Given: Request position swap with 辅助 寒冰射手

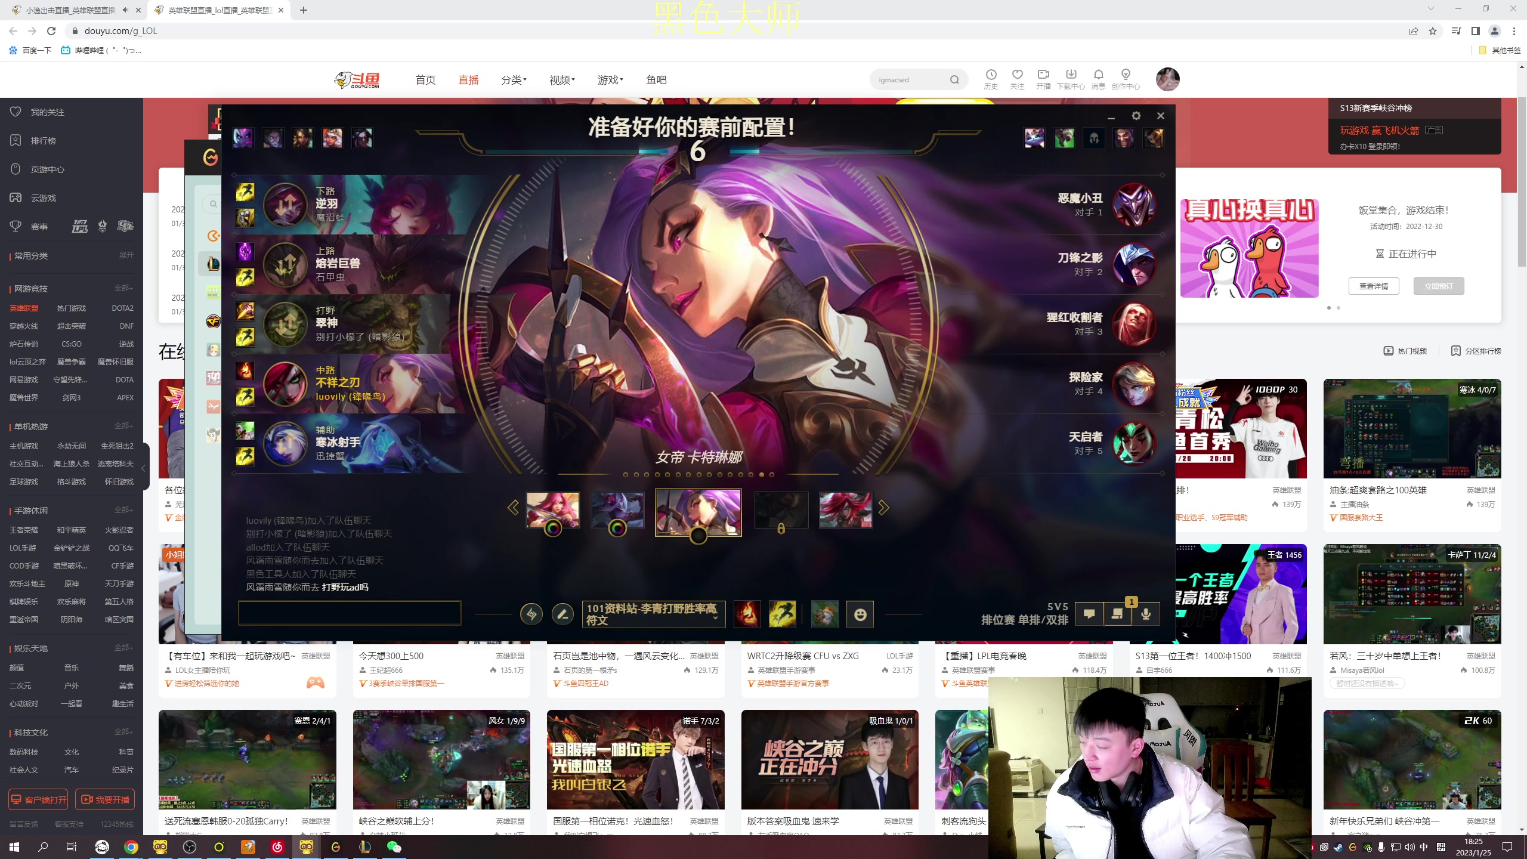Looking at the screenshot, I should (x=286, y=443).
